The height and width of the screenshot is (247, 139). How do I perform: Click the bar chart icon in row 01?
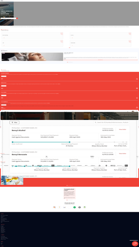(x=137, y=79)
